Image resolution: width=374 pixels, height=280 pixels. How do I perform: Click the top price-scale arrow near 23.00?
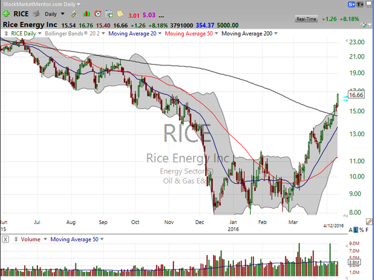(x=346, y=41)
